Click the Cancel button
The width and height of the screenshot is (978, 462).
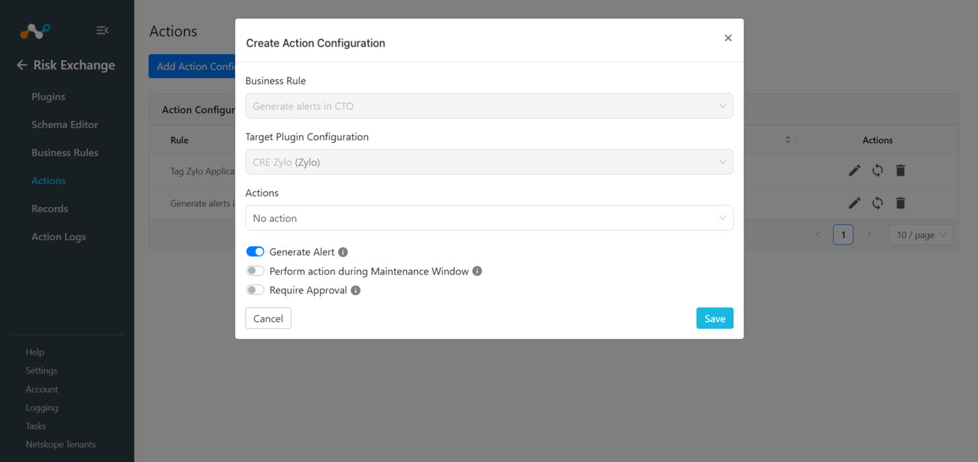point(268,318)
